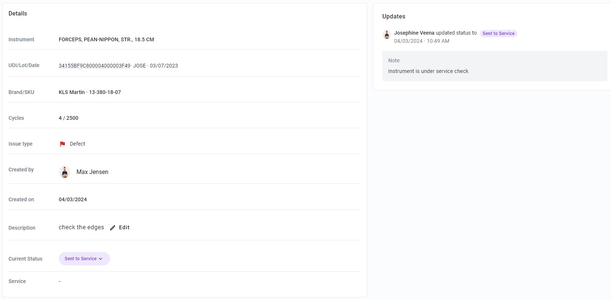
Task: Click the KLS Martin brand value
Action: 72,92
